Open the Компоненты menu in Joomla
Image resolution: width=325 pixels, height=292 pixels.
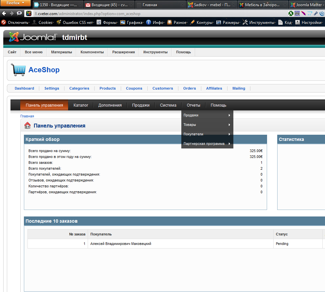point(92,52)
